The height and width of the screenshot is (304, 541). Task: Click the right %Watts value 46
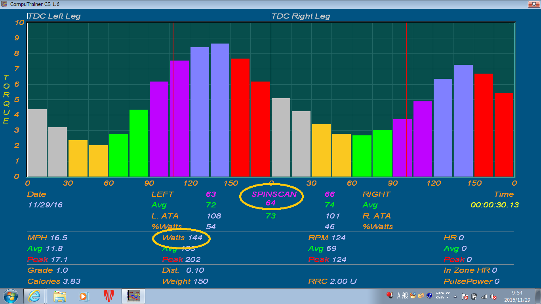tap(330, 227)
